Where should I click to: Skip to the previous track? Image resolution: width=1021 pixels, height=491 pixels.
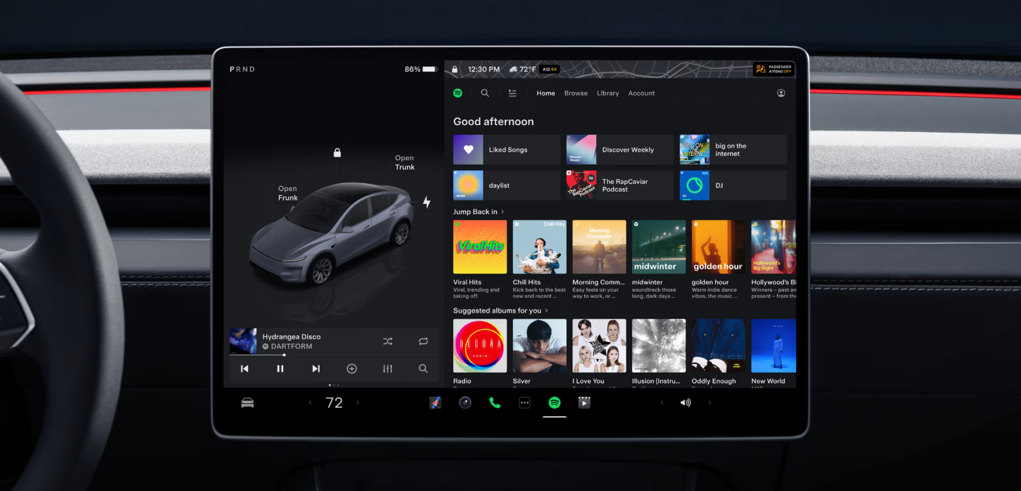(x=245, y=369)
